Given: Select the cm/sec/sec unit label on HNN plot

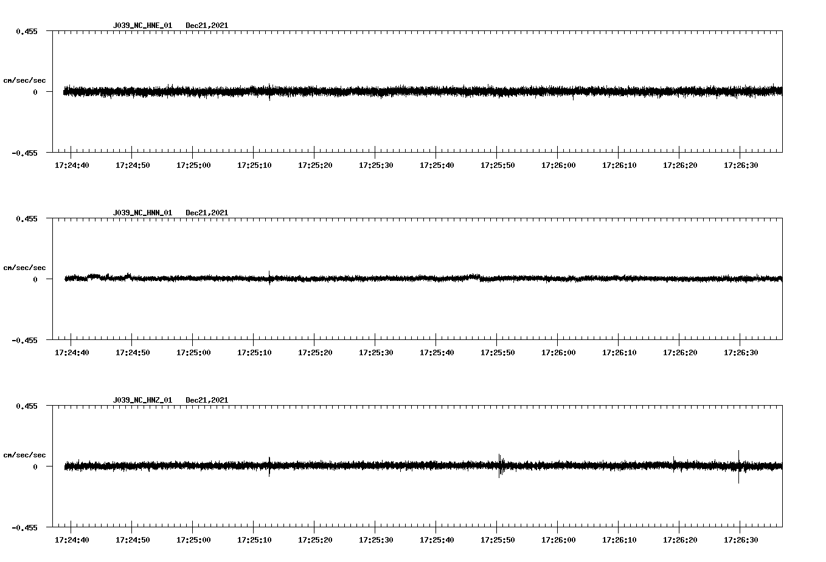Looking at the screenshot, I should point(25,268).
